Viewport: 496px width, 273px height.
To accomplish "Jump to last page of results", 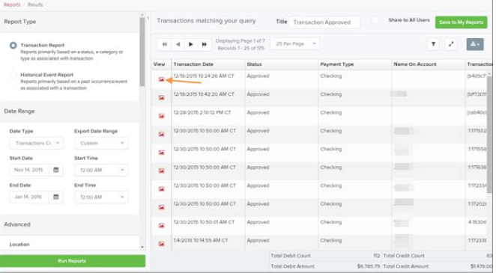I will tap(205, 44).
